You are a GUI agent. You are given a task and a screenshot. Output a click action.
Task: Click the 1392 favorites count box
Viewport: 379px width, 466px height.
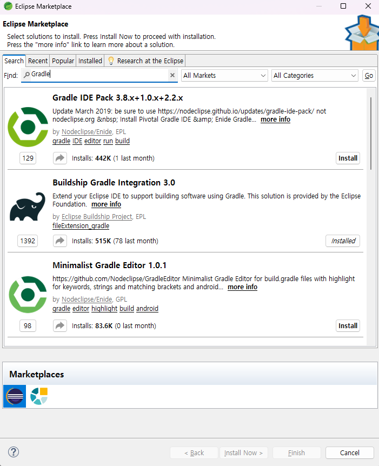(x=28, y=241)
